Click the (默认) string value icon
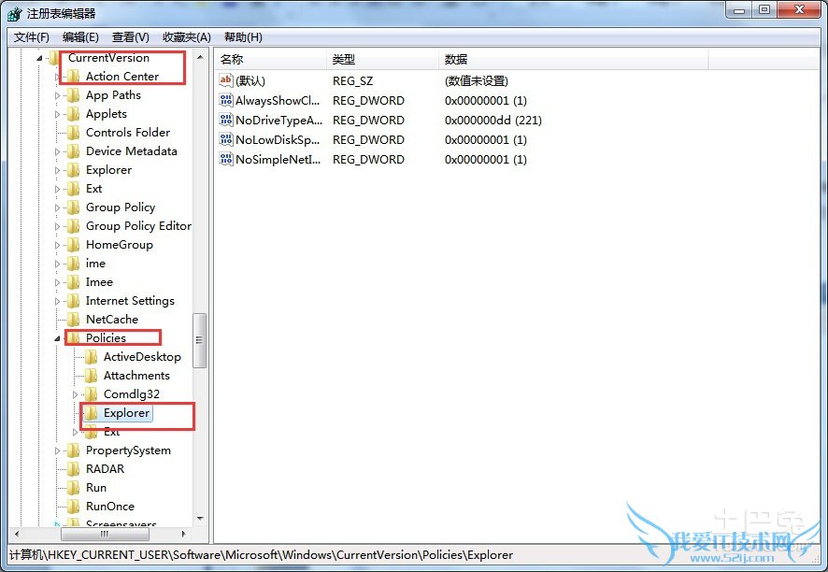The image size is (828, 572). coord(226,80)
